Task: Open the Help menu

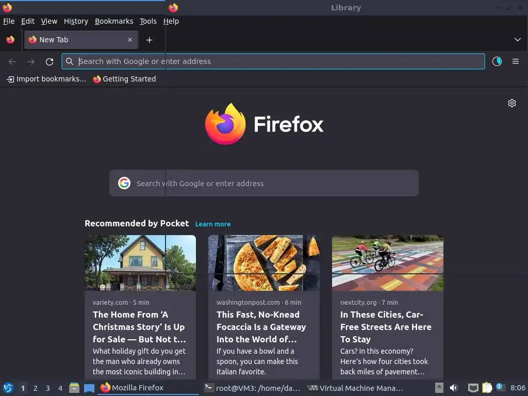Action: pos(171,21)
